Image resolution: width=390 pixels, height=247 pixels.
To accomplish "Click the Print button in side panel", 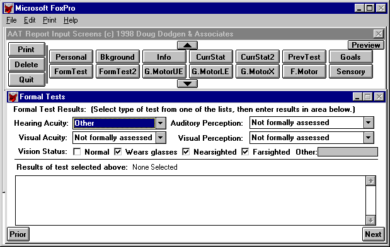I will click(26, 50).
